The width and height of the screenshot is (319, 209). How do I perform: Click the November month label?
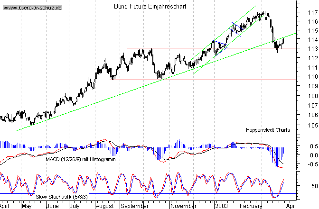pyautogui.click(x=184, y=206)
